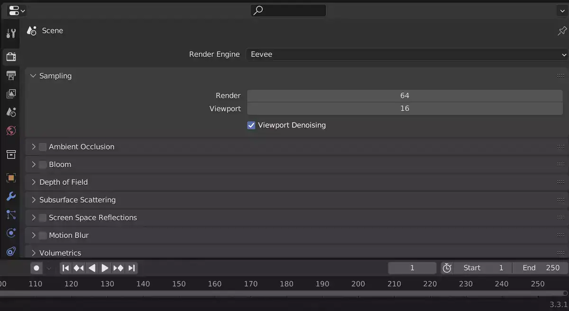This screenshot has height=311, width=569.
Task: Click the properties search field
Action: 288,10
